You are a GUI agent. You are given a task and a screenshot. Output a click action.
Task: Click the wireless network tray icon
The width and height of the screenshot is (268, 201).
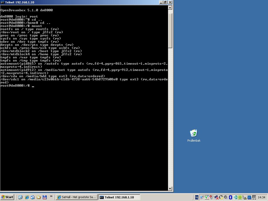(202, 197)
